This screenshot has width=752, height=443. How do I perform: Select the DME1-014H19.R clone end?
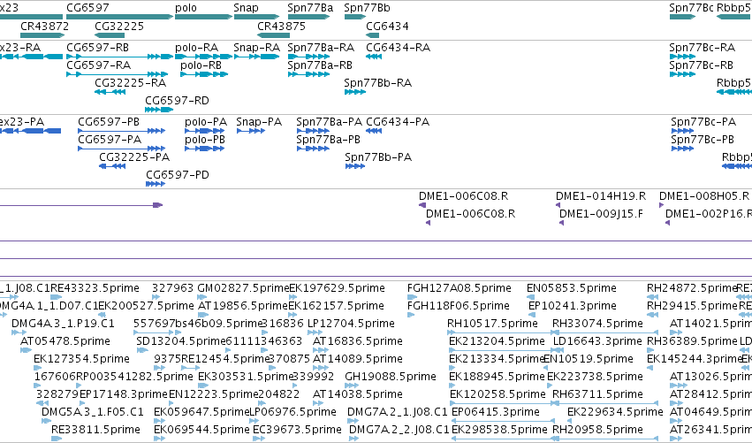(558, 205)
